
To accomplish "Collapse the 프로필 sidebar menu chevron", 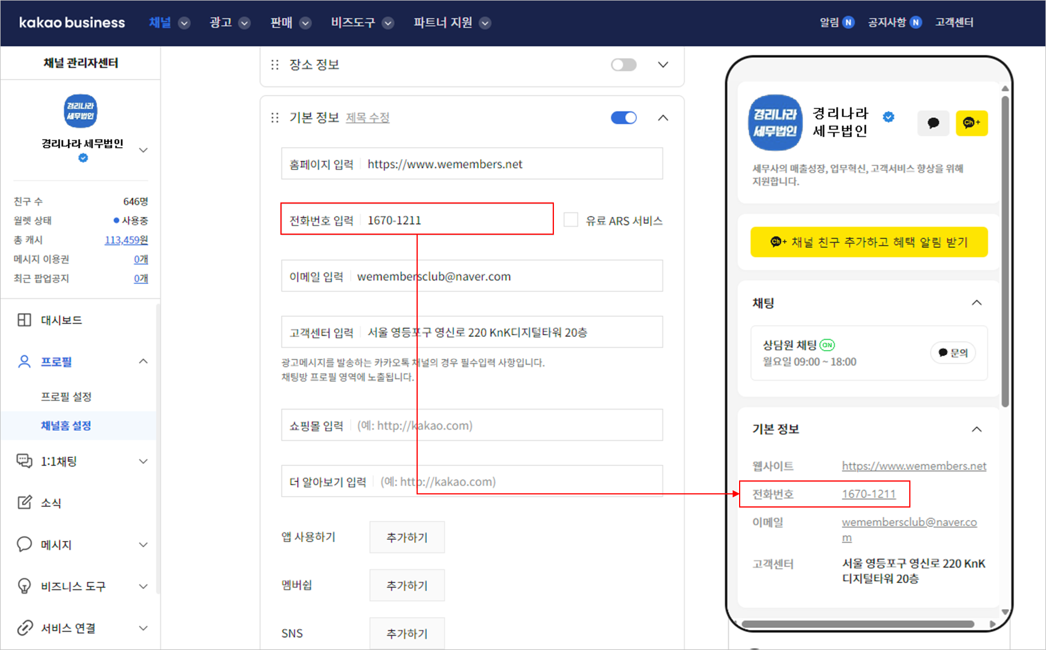I will [144, 362].
